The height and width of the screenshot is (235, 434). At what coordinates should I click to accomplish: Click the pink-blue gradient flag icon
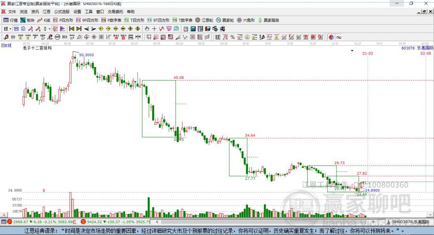[63, 28]
